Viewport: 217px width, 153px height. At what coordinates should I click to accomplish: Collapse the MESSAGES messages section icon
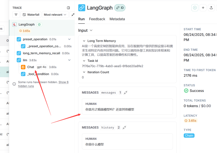point(126,93)
